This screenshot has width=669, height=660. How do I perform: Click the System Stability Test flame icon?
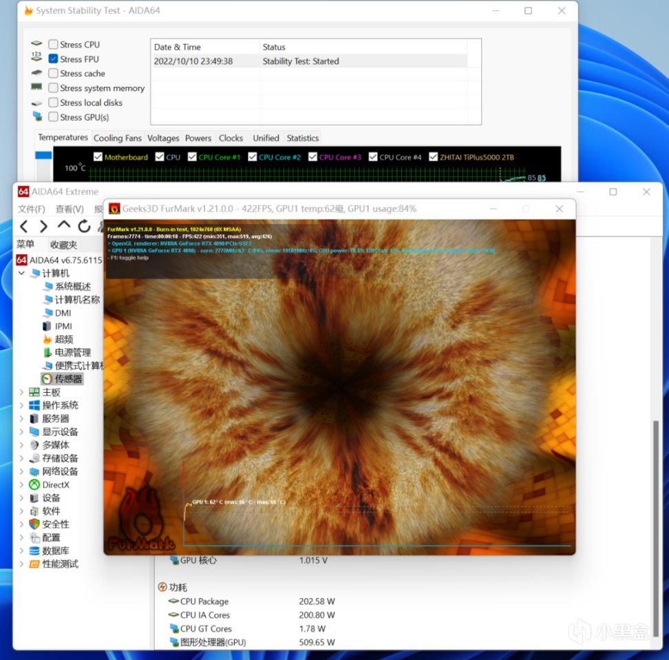pyautogui.click(x=29, y=10)
